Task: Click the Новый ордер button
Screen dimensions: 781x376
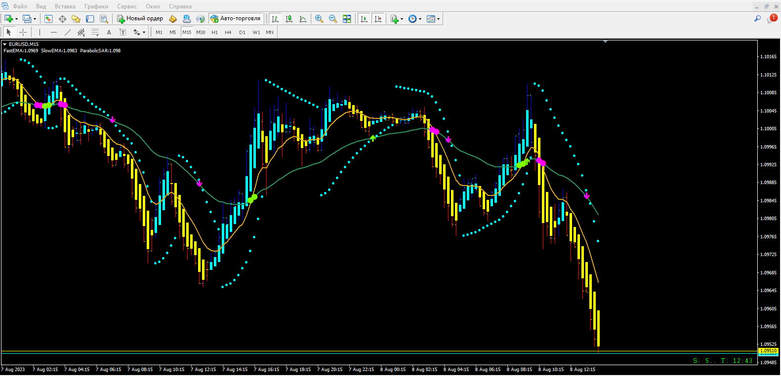Action: click(x=140, y=19)
